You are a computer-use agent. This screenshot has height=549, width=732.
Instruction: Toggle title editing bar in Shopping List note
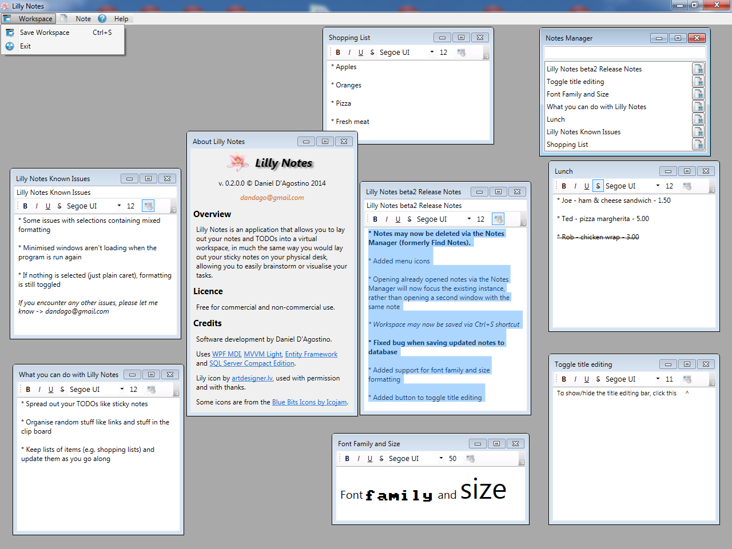pos(462,53)
